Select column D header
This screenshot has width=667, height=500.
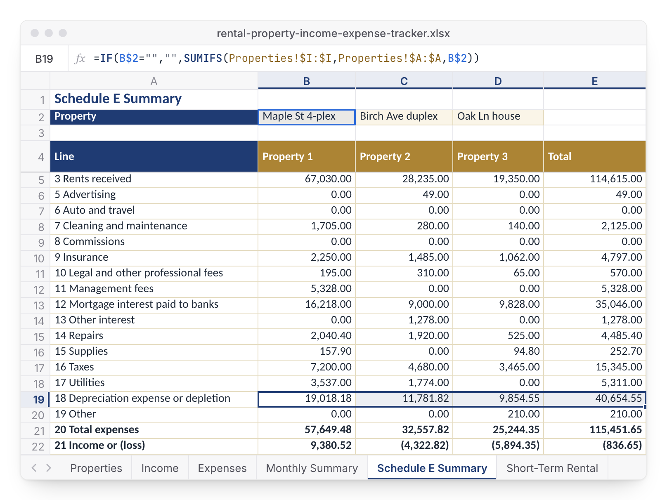(498, 81)
